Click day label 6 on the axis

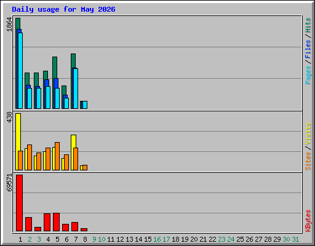coord(66,239)
